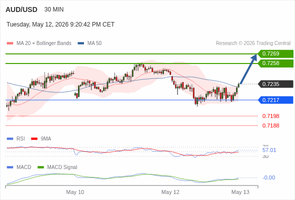295x200 pixels.
Task: Click the latest green candlestick near 0.7235
Action: (x=239, y=85)
